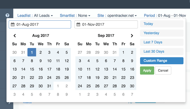Click calendar icon in end date field
The image size is (190, 109).
[x=78, y=24]
